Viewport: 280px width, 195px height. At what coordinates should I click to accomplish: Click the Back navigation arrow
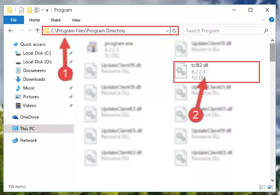[11, 31]
